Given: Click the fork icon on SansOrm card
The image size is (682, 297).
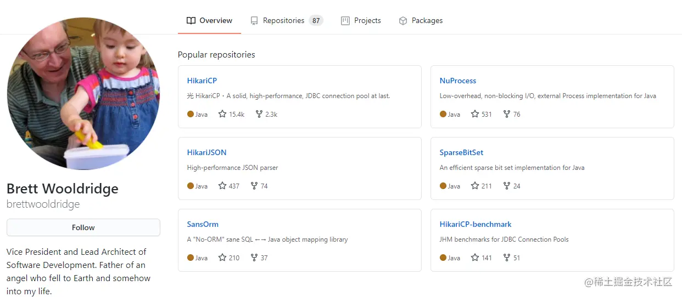Looking at the screenshot, I should click(x=254, y=258).
